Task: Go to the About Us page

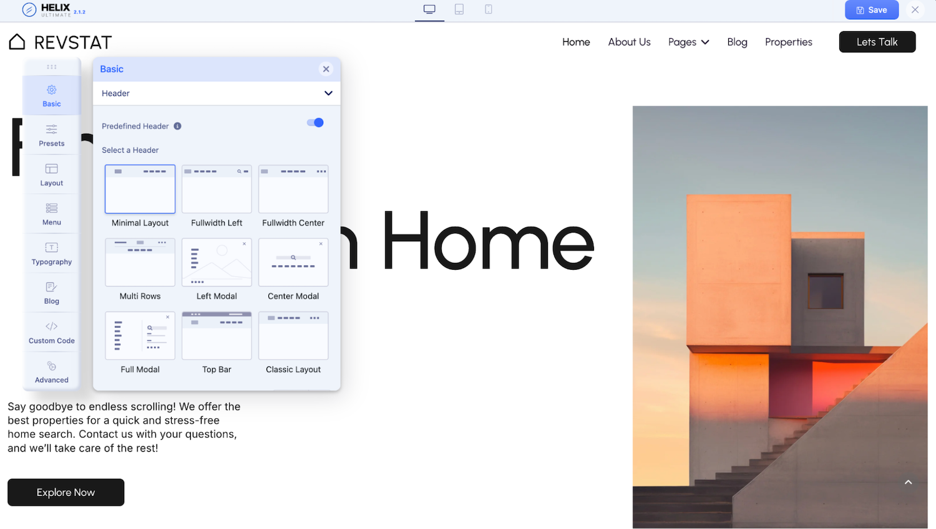Action: (x=629, y=42)
